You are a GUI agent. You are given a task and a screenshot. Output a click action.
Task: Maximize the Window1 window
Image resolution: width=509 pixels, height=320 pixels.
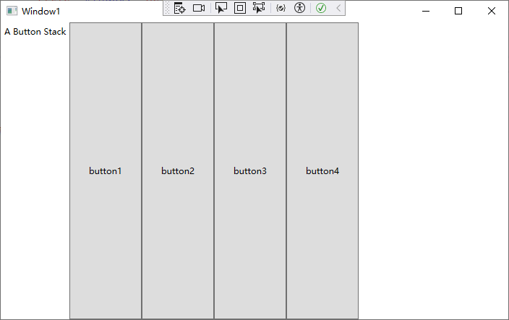pos(458,11)
